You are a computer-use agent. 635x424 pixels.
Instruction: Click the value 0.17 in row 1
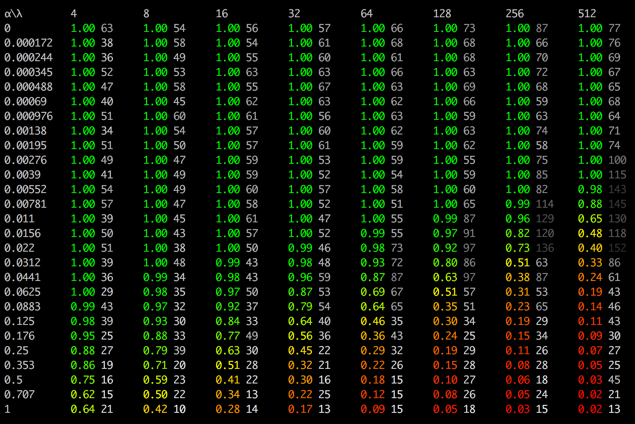coord(300,409)
